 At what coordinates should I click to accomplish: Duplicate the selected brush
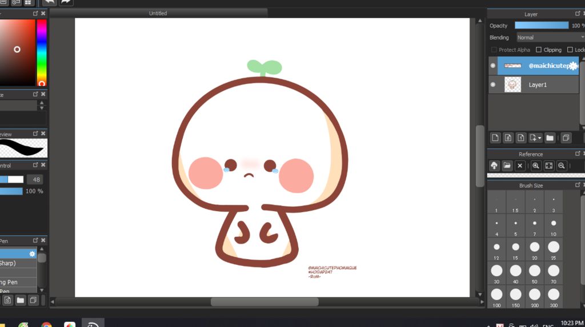(33, 300)
